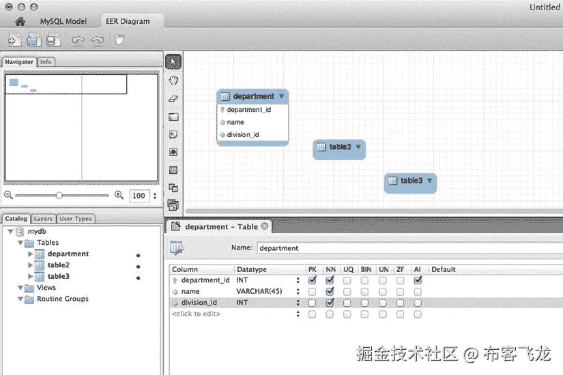Viewport: 563px width, 375px height.
Task: Select the pointer selection tool
Action: [x=173, y=62]
